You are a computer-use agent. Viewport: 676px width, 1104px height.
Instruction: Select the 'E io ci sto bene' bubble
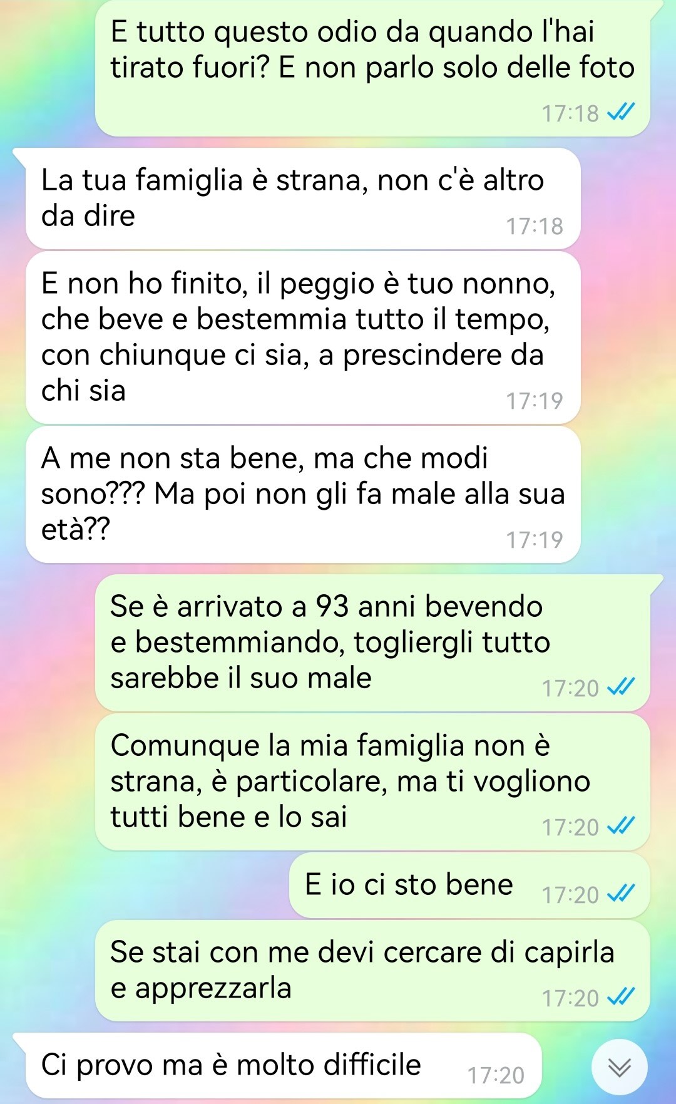[469, 885]
